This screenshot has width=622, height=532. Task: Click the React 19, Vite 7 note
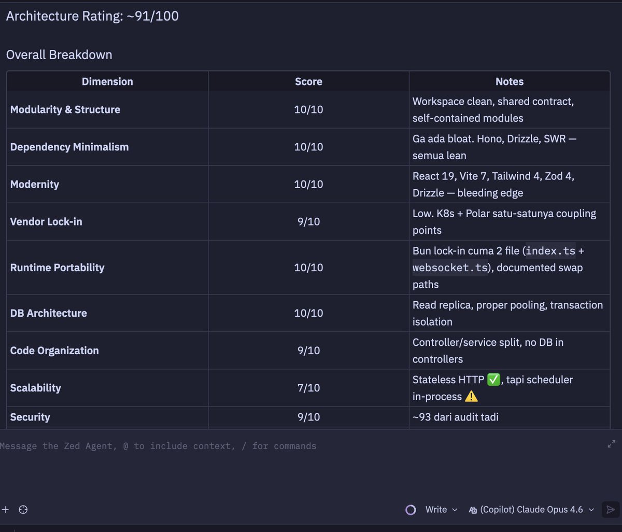[493, 184]
